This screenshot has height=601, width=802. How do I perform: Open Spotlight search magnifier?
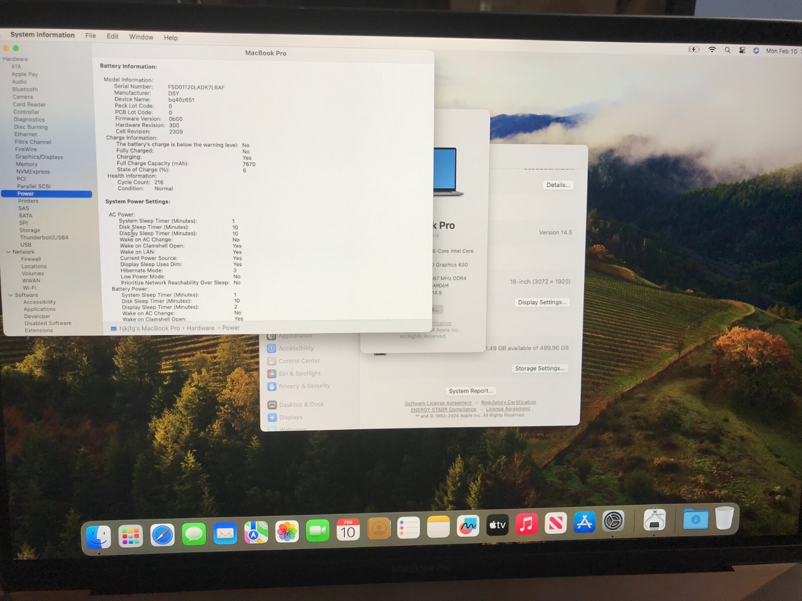(x=727, y=50)
